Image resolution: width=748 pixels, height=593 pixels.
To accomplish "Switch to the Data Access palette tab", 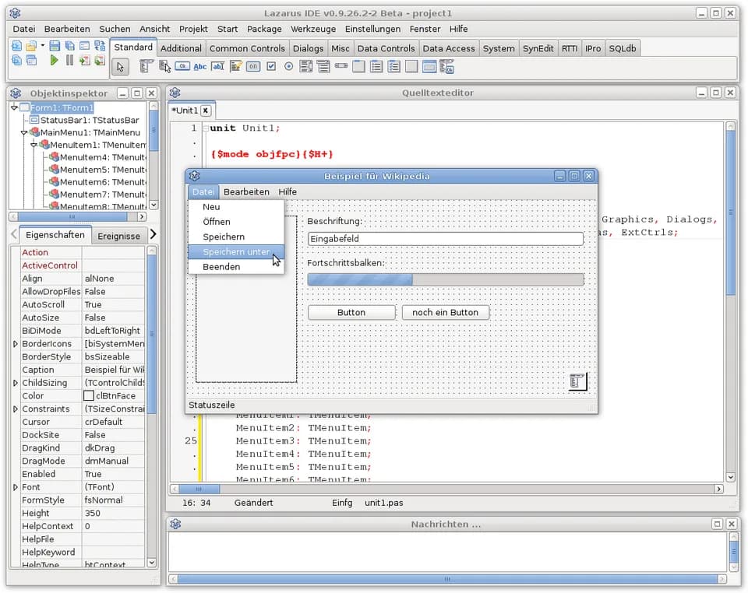I will click(x=449, y=48).
